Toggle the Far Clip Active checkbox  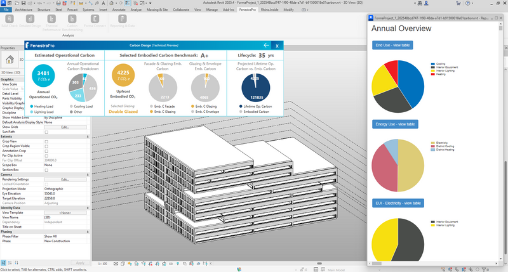pos(46,155)
